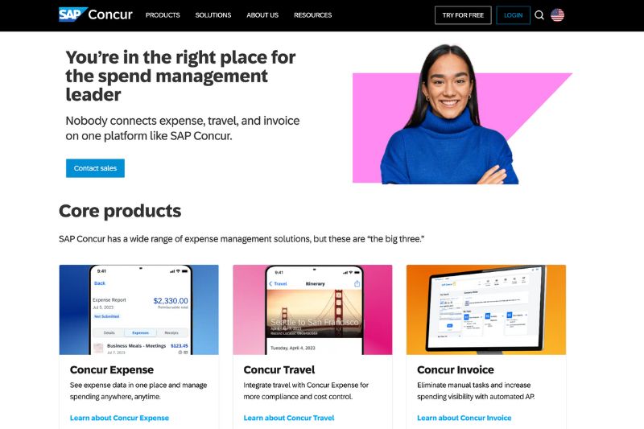Click the Login button

point(513,15)
